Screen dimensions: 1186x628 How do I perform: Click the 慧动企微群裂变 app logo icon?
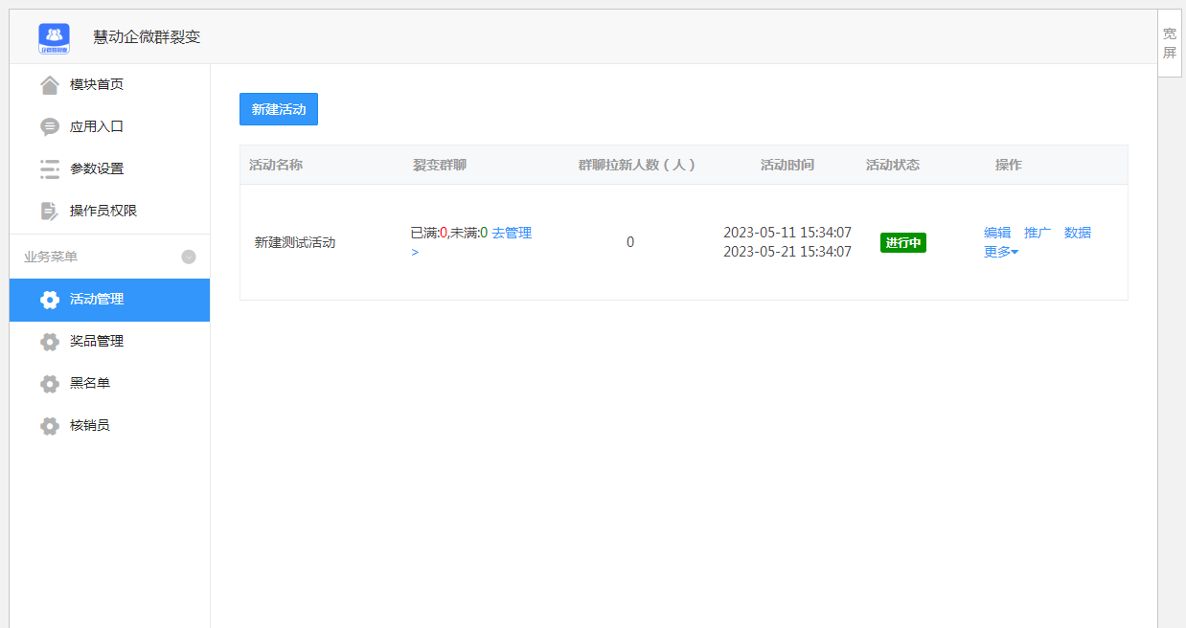click(x=57, y=37)
